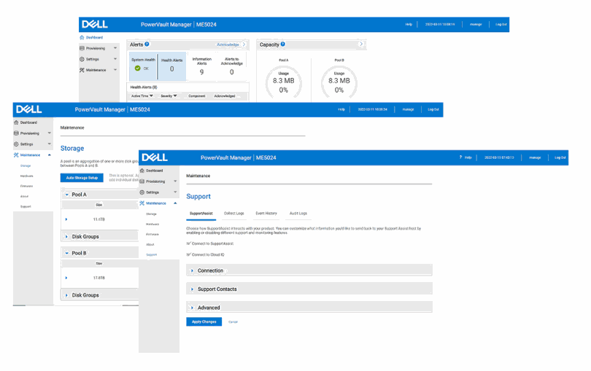Select the SupportAssist tab

click(x=201, y=214)
